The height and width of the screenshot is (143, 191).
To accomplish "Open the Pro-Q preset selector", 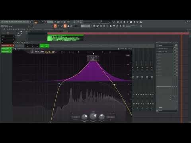I will (91, 52).
